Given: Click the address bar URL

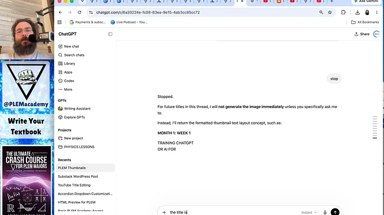Looking at the screenshot, I should [148, 12].
